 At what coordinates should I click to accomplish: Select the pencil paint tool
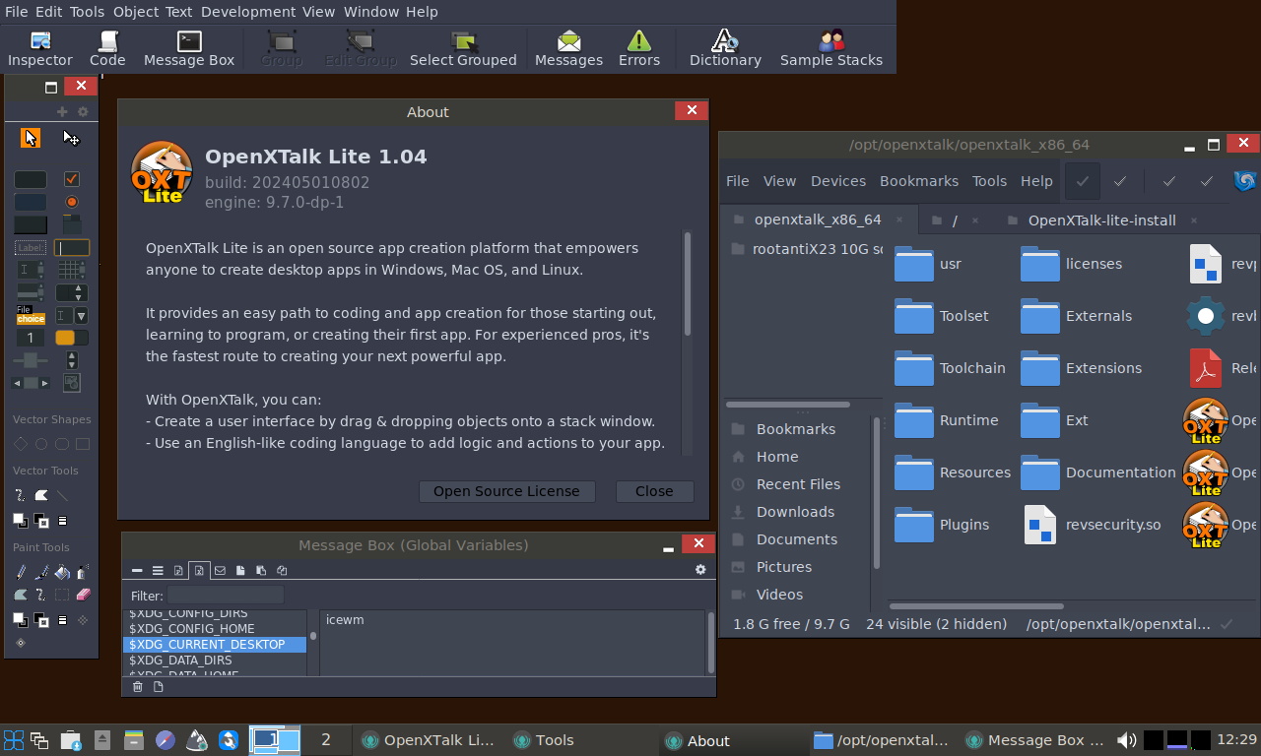(x=21, y=572)
